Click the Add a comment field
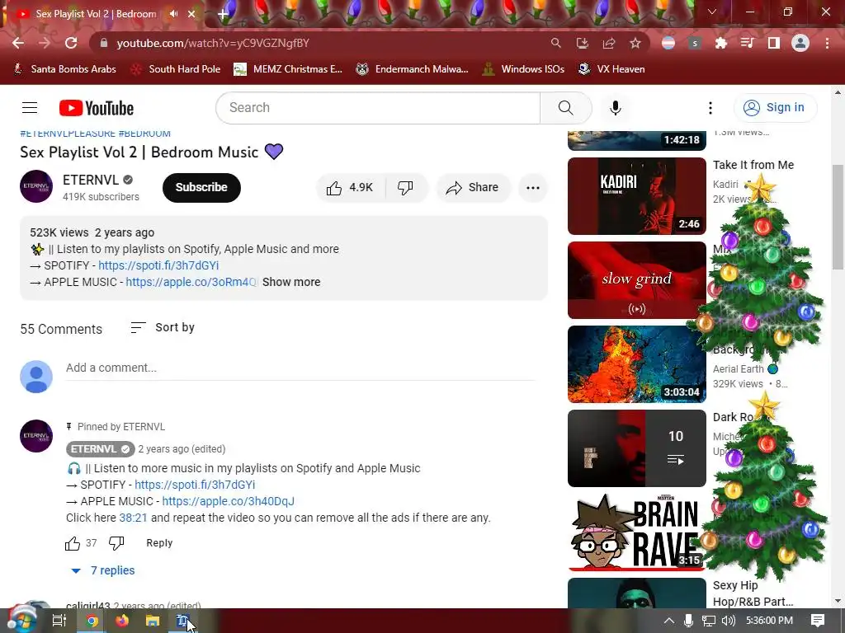Image resolution: width=845 pixels, height=633 pixels. pos(300,368)
